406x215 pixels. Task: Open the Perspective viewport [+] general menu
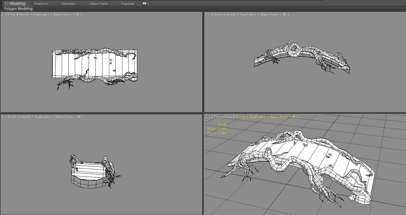(209, 117)
